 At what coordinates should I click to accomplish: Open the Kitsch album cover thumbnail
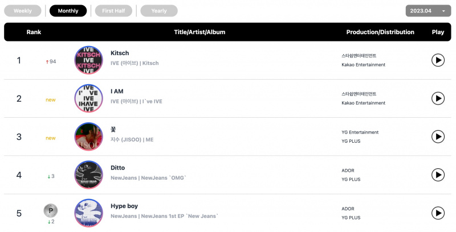coord(89,60)
